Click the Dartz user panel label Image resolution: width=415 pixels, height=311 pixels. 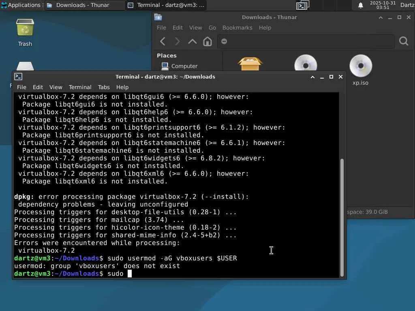click(407, 5)
